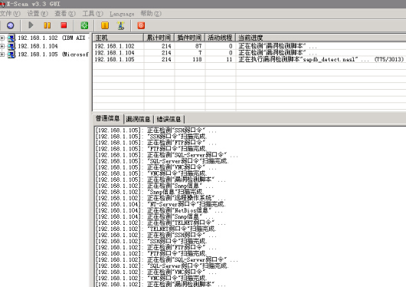This screenshot has width=406, height=287.
Task: Expand the 192.168.1.102 tree node
Action: (2, 38)
